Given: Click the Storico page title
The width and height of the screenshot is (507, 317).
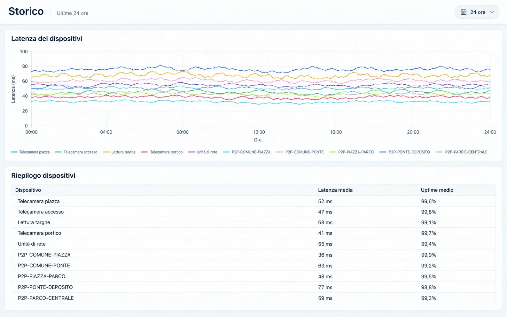Looking at the screenshot, I should 26,12.
